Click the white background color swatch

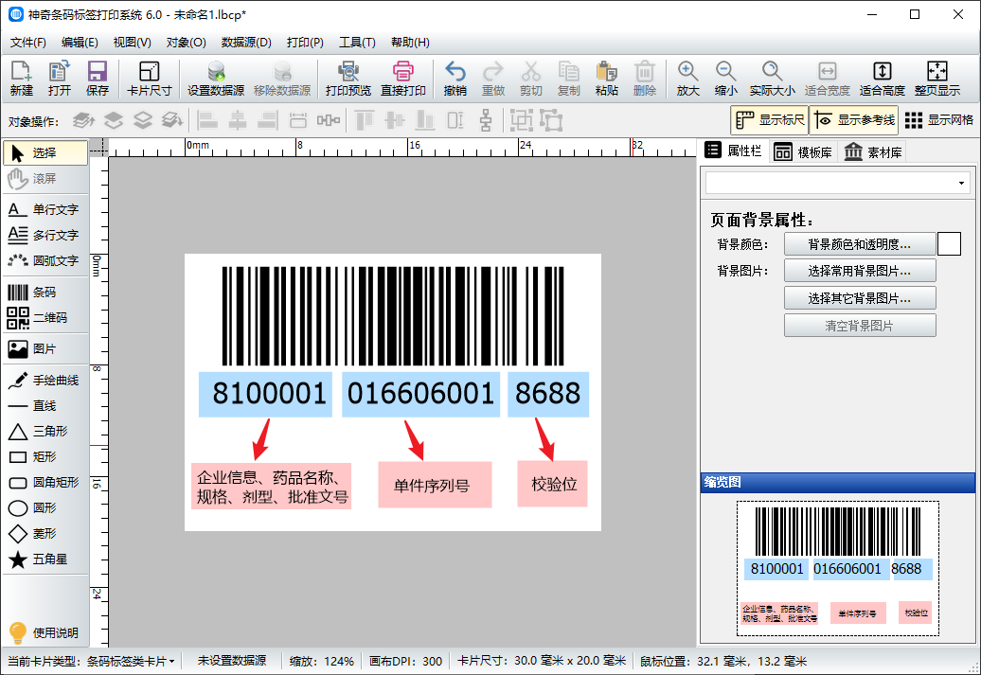click(x=949, y=244)
